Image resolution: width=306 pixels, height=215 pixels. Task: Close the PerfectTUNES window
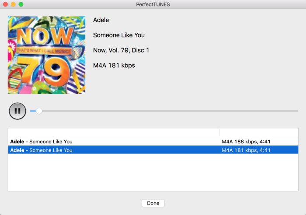click(x=6, y=4)
